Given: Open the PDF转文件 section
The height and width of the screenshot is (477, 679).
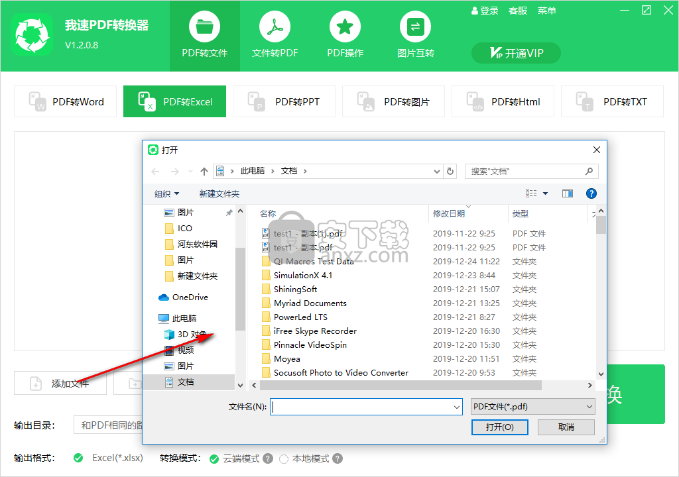Looking at the screenshot, I should tap(205, 36).
